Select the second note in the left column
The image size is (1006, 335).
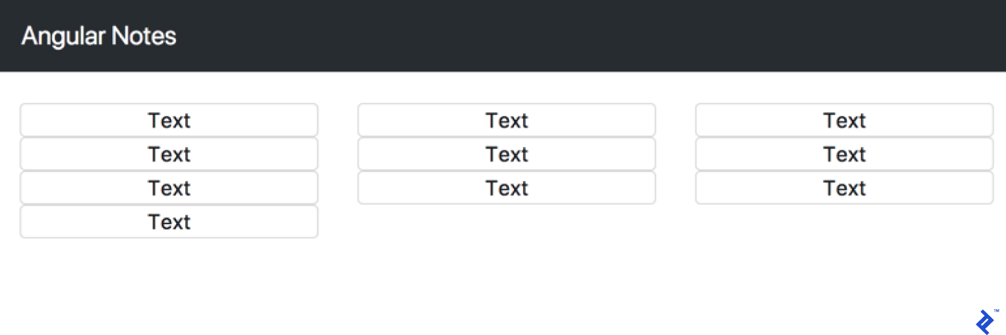coord(169,155)
